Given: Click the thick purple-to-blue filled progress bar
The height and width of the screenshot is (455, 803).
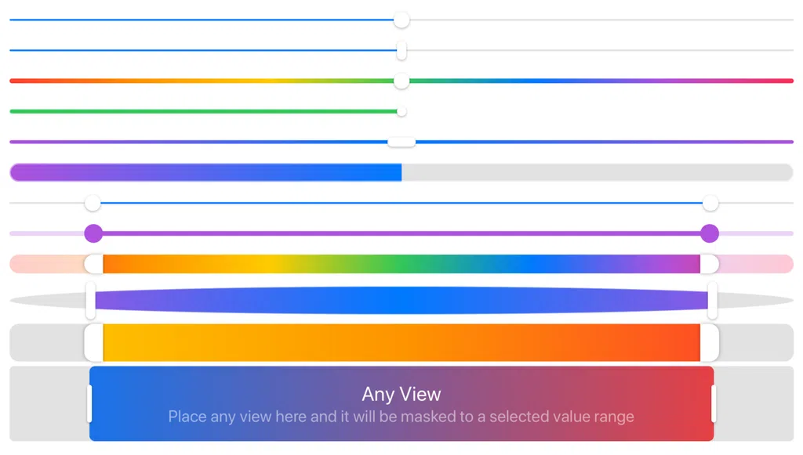Looking at the screenshot, I should 205,172.
